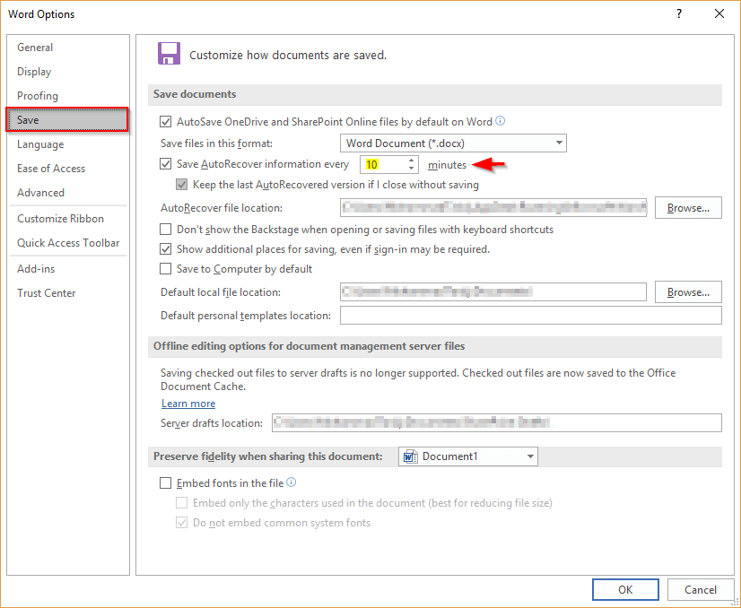The width and height of the screenshot is (741, 608).
Task: Open Customize Ribbon settings
Action: click(x=68, y=219)
